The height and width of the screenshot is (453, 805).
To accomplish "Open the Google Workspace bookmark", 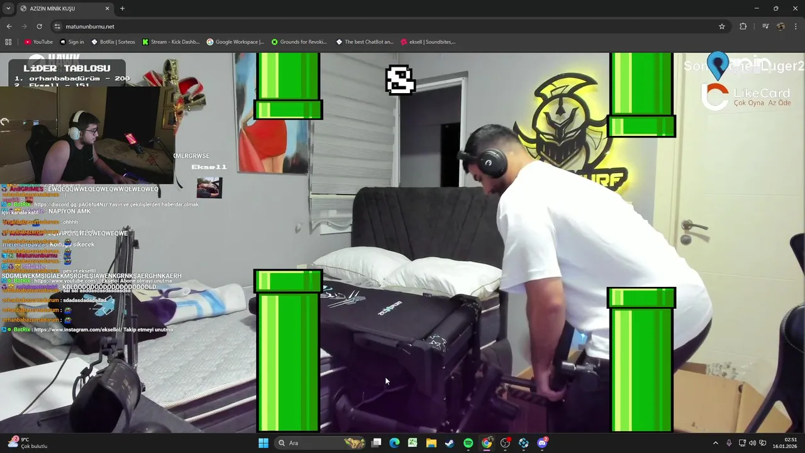I will coord(235,42).
